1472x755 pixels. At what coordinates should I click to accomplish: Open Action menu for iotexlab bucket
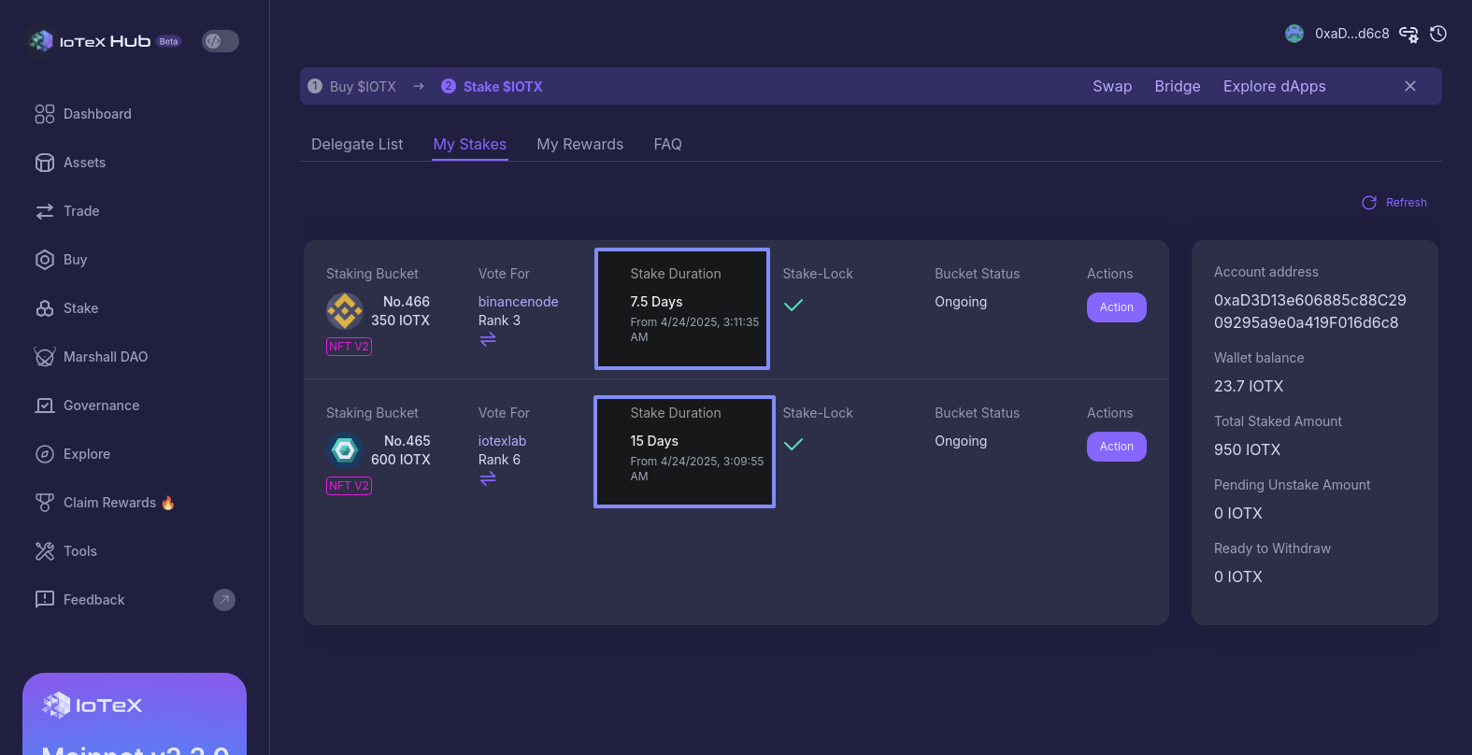click(1116, 447)
